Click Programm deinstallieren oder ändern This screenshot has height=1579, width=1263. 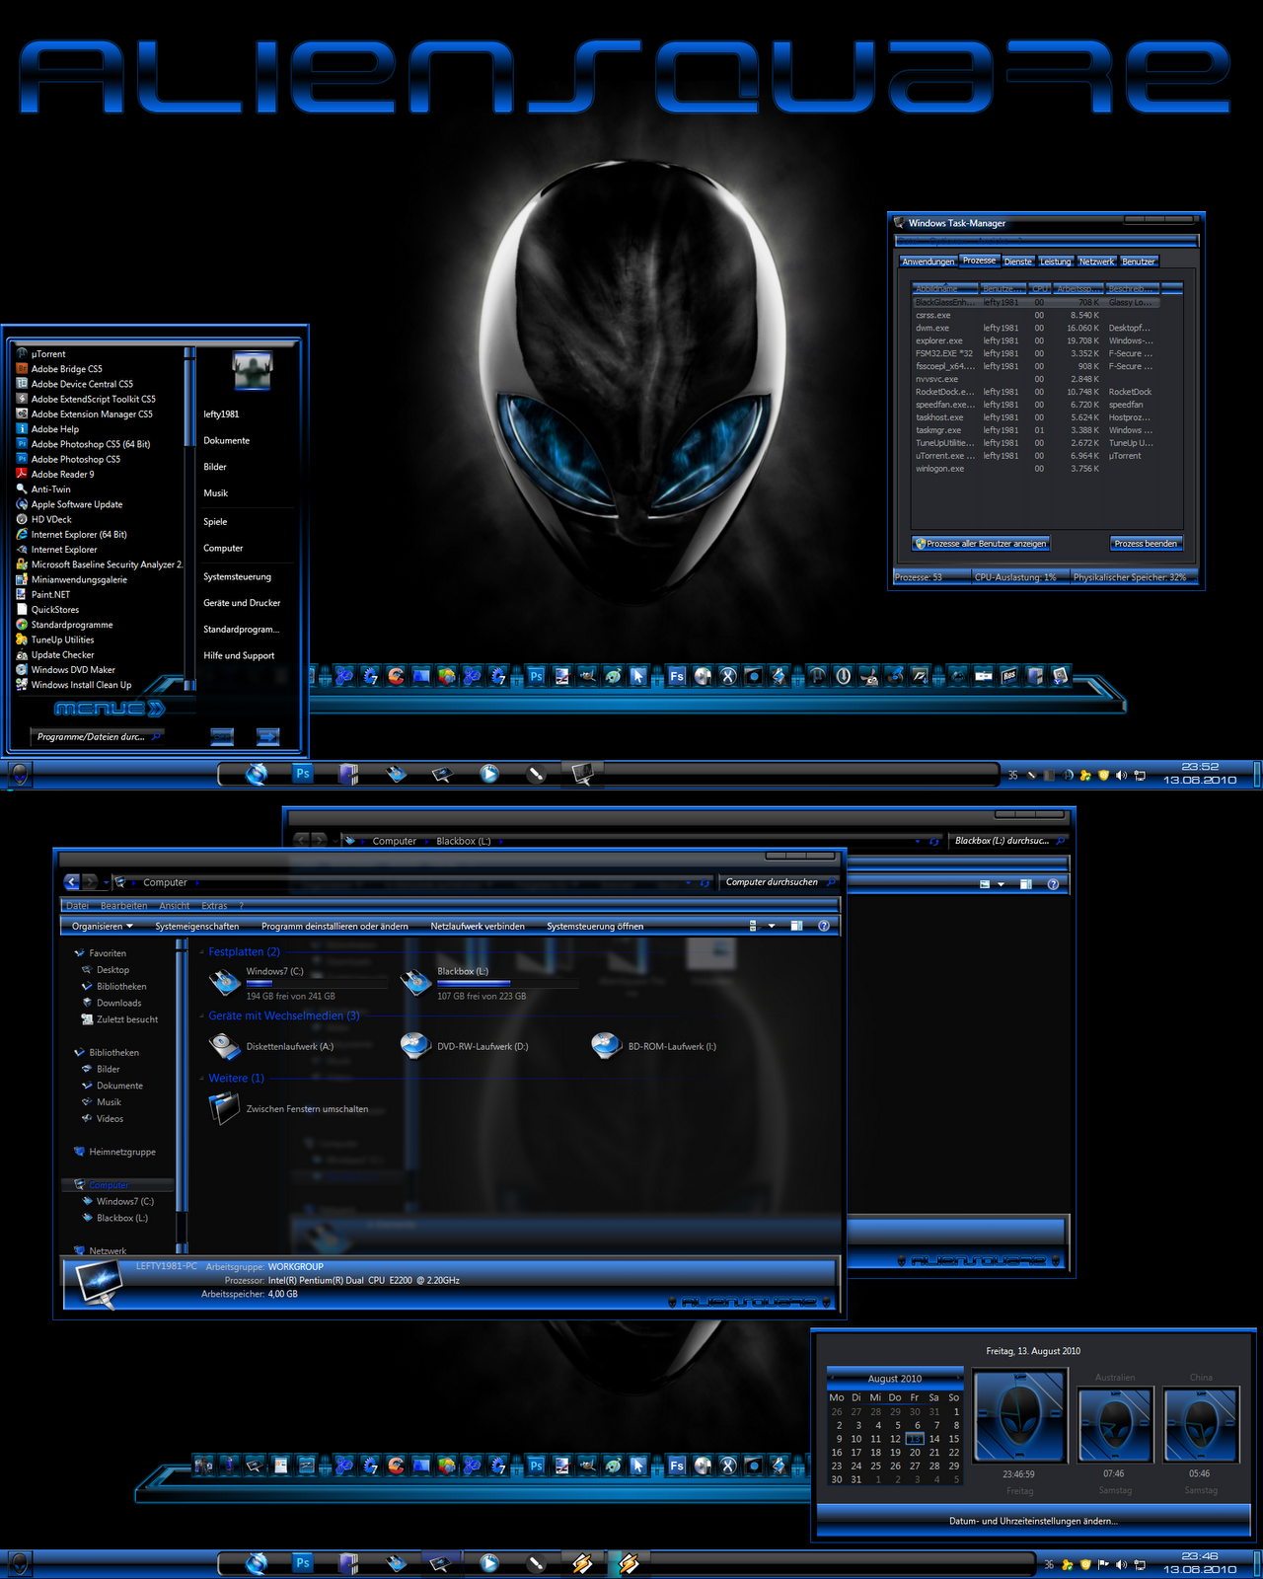point(334,927)
